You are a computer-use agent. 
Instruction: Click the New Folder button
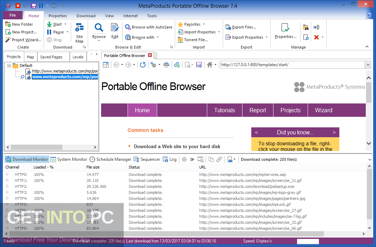[x=19, y=24]
